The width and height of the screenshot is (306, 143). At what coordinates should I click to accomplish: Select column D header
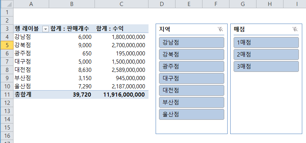[162, 4]
